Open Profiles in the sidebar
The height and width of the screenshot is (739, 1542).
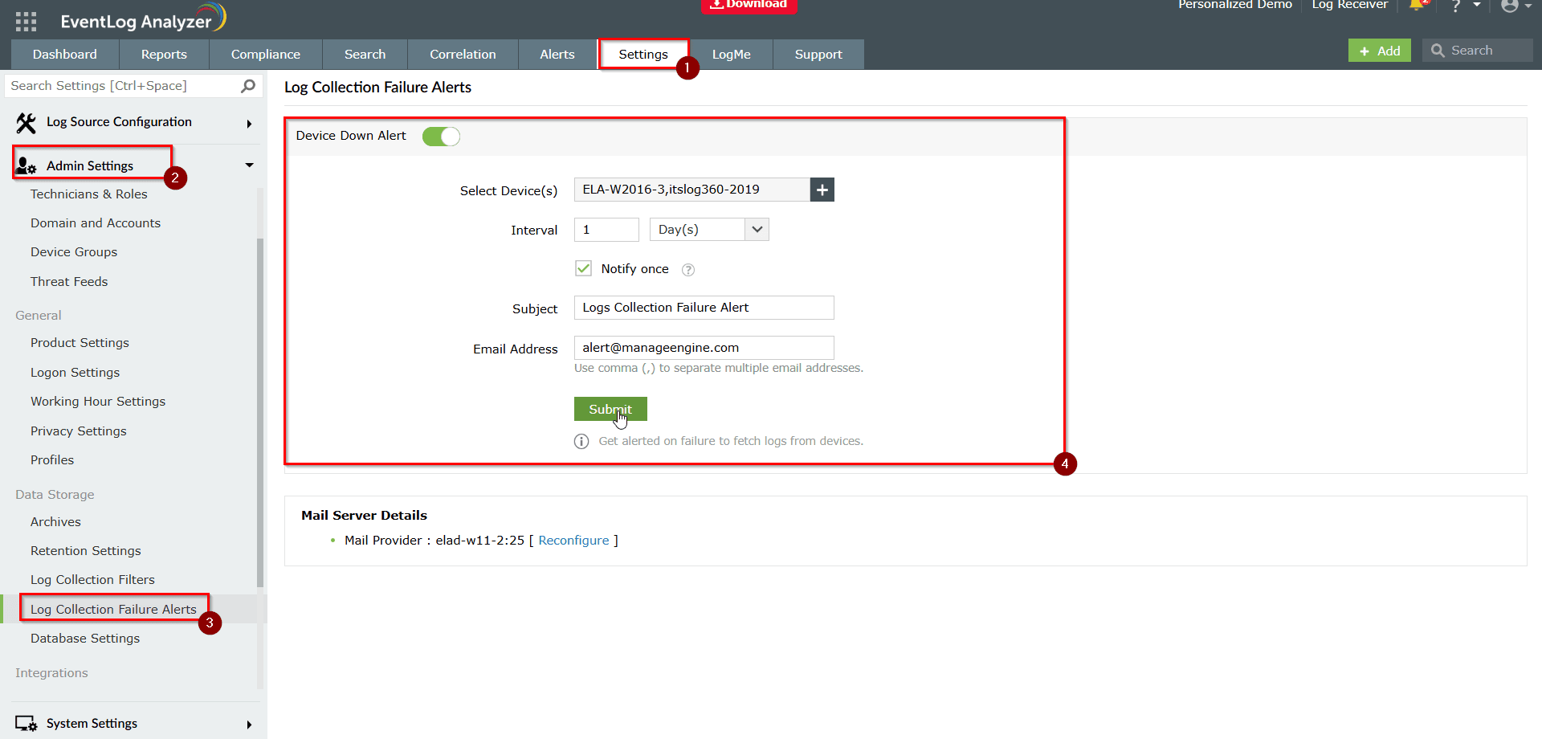(52, 460)
